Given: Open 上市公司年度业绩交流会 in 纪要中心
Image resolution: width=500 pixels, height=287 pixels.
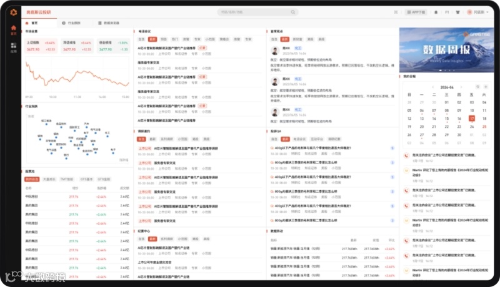Looking at the screenshot, I should pyautogui.click(x=154, y=262).
